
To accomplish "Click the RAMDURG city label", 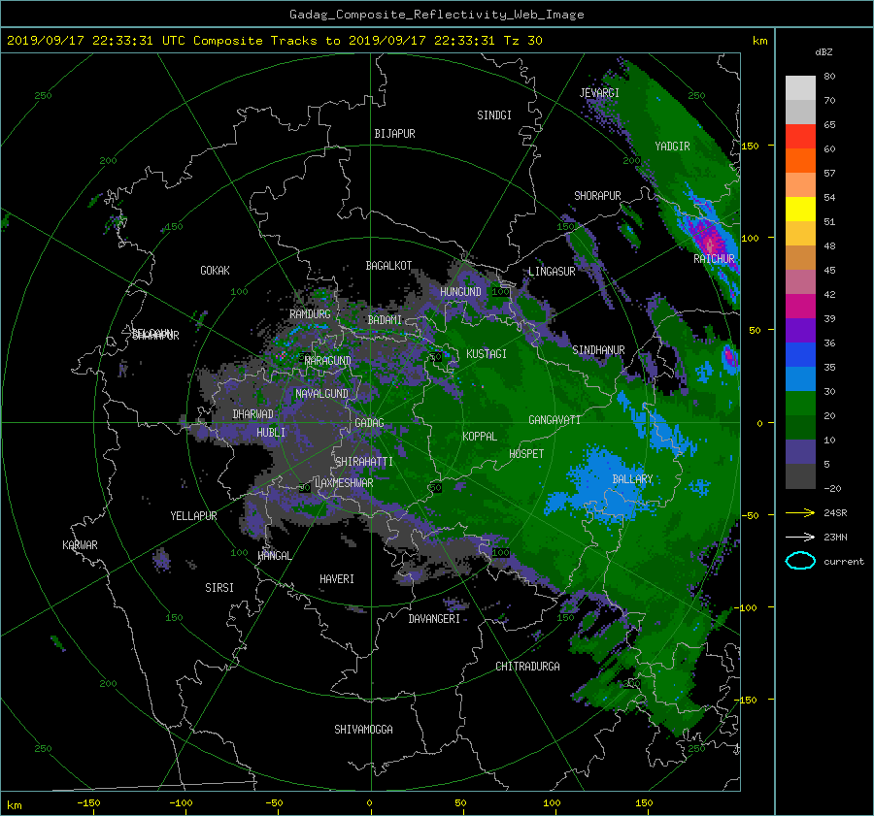I will [310, 314].
